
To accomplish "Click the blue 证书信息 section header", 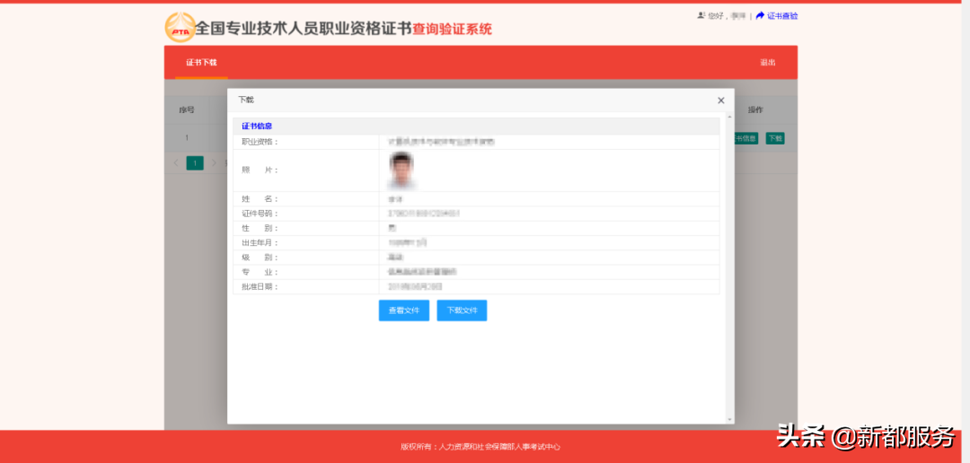I will (257, 127).
